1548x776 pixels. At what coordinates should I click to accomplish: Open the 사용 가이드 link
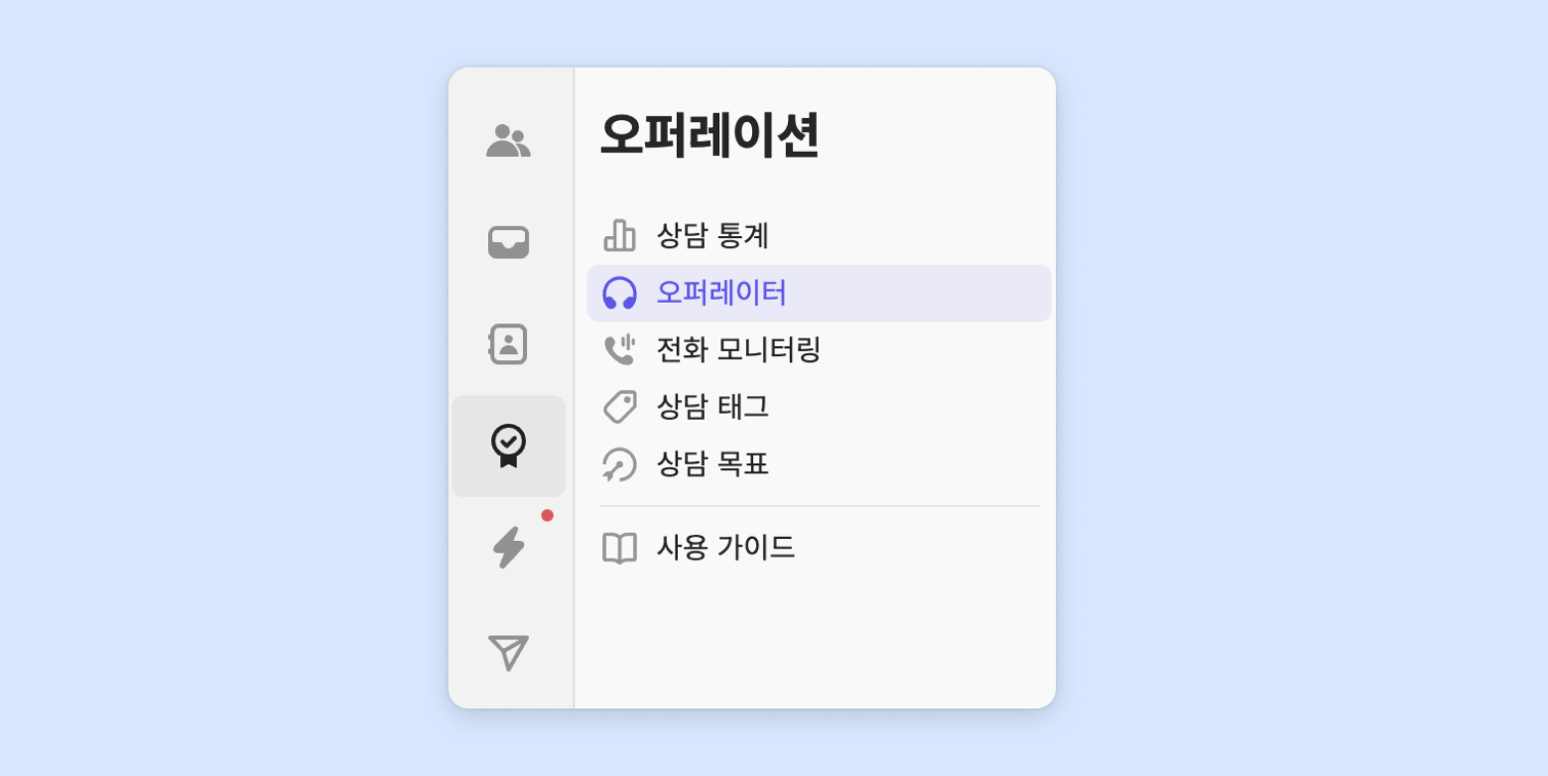pos(725,548)
